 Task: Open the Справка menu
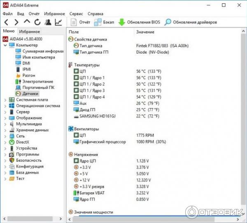96,14
